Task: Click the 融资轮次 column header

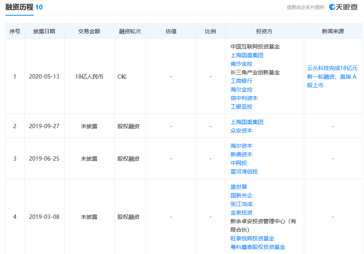Action: pyautogui.click(x=130, y=31)
